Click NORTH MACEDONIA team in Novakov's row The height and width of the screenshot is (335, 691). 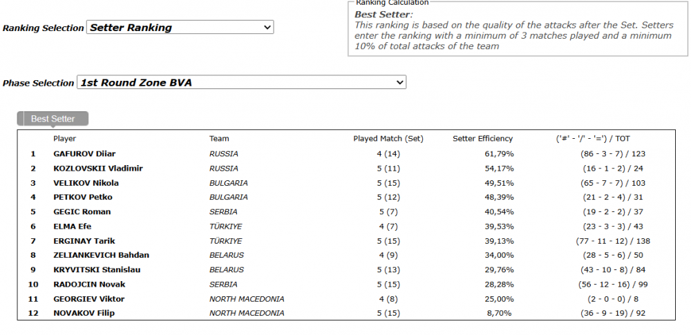pos(247,313)
